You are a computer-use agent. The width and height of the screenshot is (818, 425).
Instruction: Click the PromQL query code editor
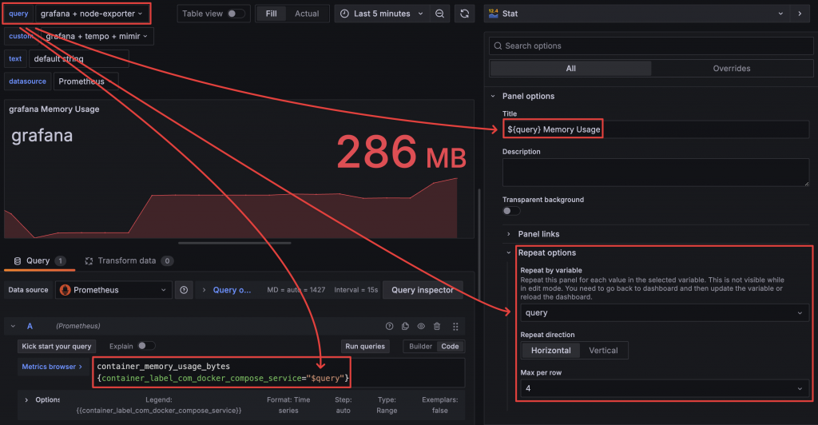279,372
